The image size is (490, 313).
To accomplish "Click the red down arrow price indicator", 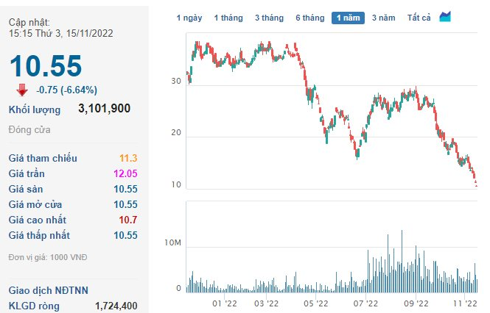I will (x=22, y=90).
